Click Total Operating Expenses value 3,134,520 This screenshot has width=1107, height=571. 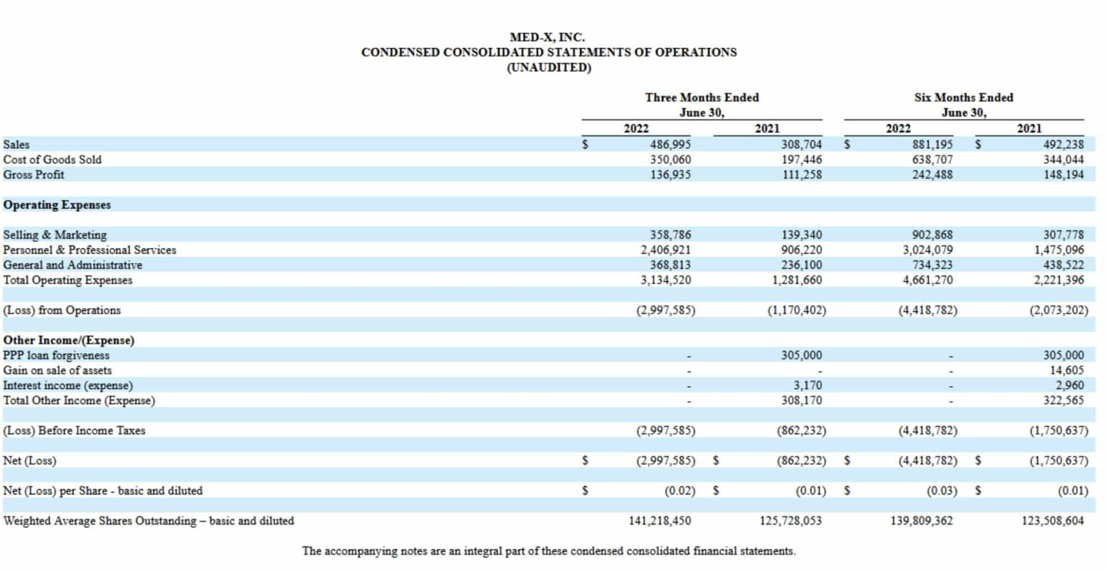pos(666,280)
